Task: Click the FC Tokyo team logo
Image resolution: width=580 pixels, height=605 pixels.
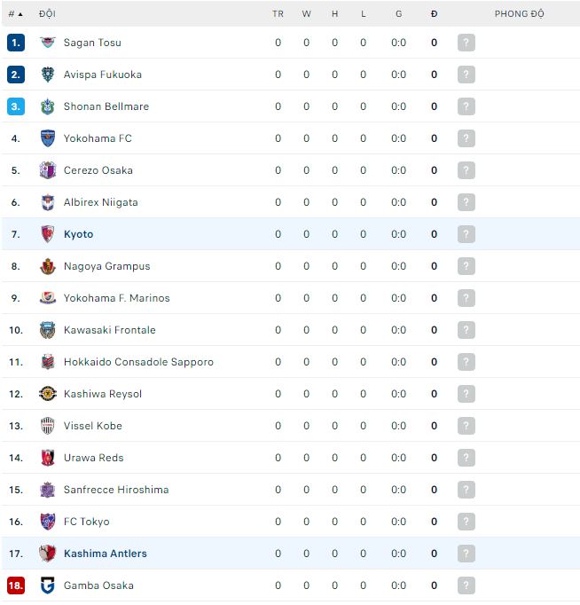Action: [48, 522]
